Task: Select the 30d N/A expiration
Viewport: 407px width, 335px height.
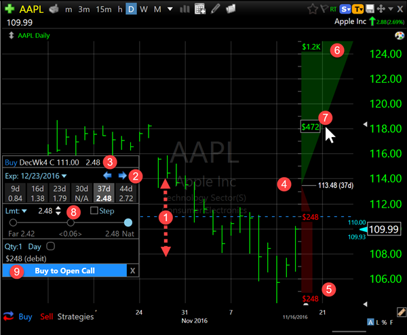Action: click(x=81, y=193)
